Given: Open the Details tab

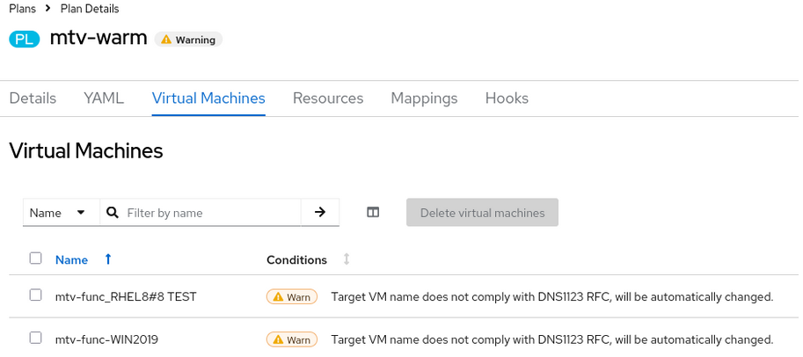Looking at the screenshot, I should tap(33, 98).
